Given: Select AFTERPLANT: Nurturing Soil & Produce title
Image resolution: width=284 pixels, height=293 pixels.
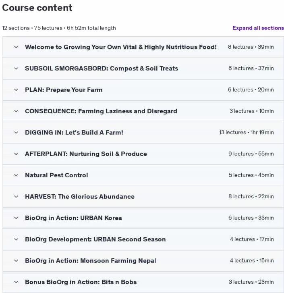Looking at the screenshot, I should (x=86, y=154).
